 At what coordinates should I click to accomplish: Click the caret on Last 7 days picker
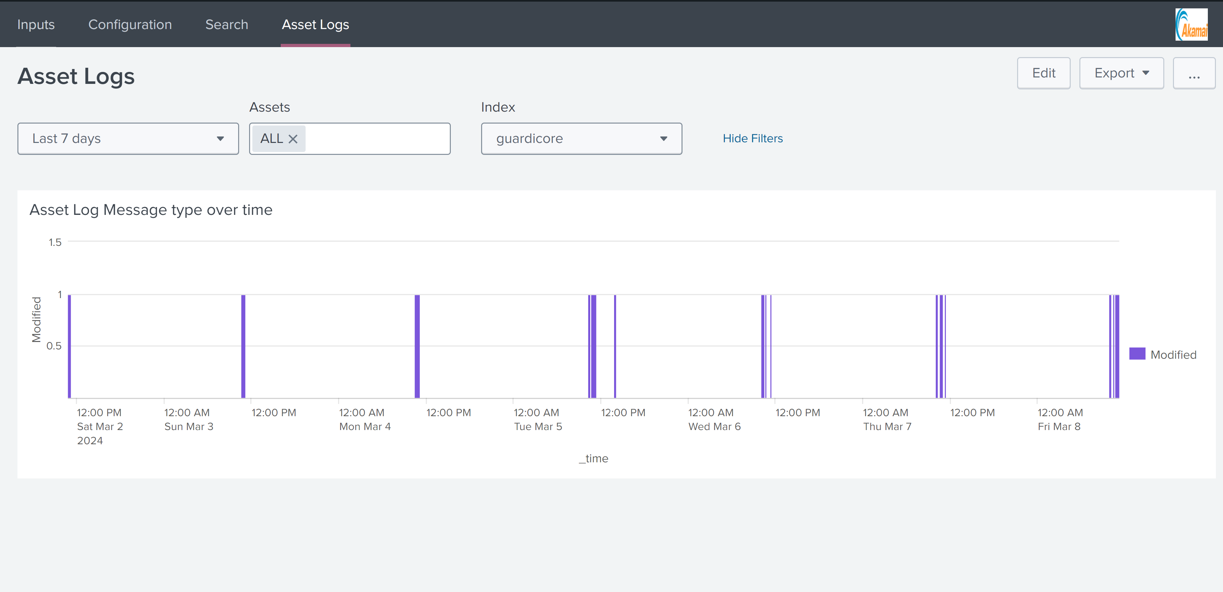pyautogui.click(x=220, y=139)
